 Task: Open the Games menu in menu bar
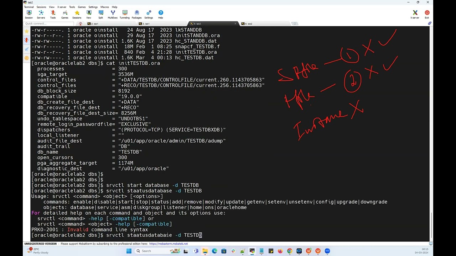[82, 7]
